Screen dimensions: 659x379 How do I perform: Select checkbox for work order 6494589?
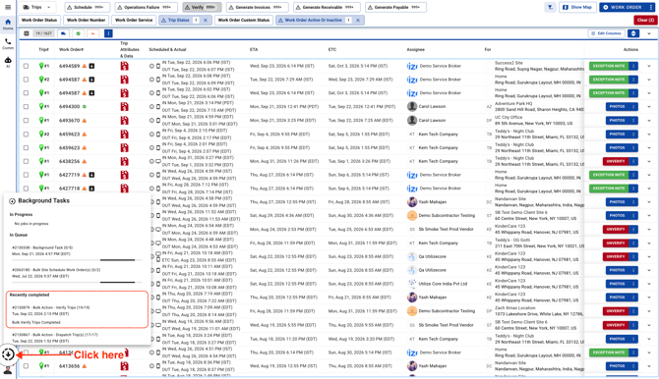click(26, 66)
